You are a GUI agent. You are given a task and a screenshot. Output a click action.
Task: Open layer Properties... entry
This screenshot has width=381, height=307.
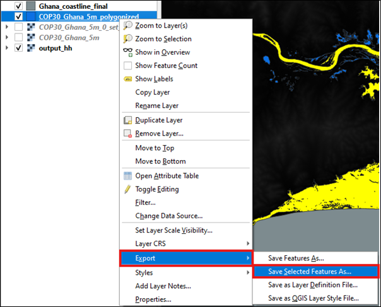(186, 299)
